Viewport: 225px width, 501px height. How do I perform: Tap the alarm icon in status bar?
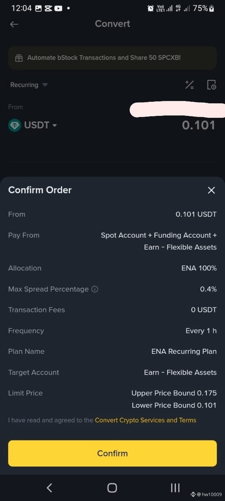point(150,8)
